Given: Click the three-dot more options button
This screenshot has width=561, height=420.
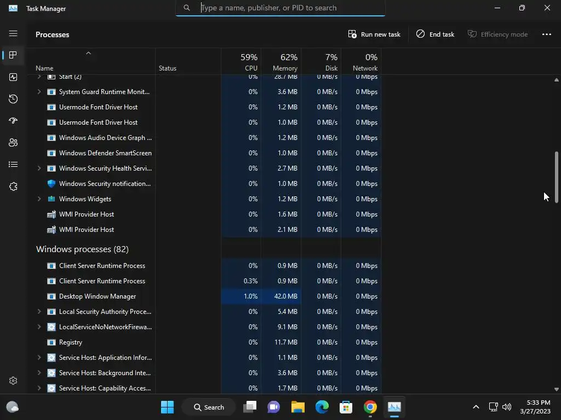Looking at the screenshot, I should tap(546, 34).
